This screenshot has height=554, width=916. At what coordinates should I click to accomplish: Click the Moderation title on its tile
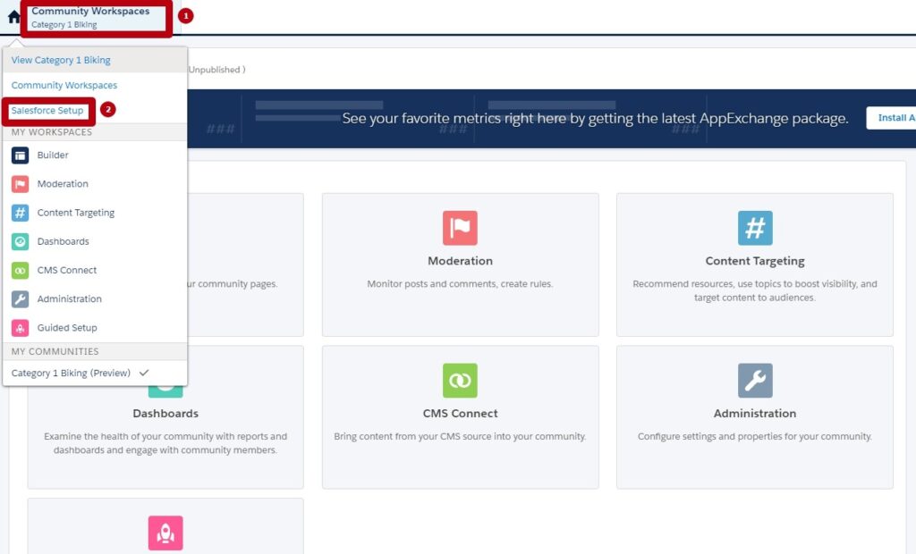(460, 261)
